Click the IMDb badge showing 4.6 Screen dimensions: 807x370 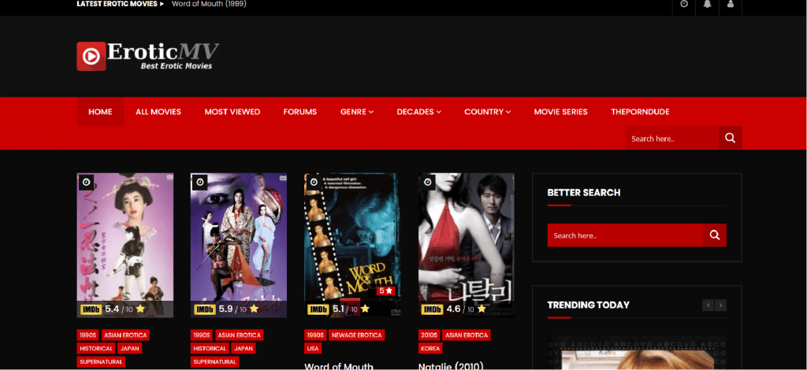432,309
